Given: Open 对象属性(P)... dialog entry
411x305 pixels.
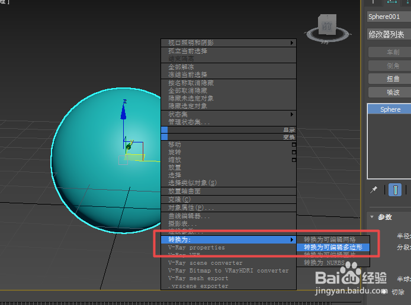Looking at the screenshot, I should coord(229,207).
